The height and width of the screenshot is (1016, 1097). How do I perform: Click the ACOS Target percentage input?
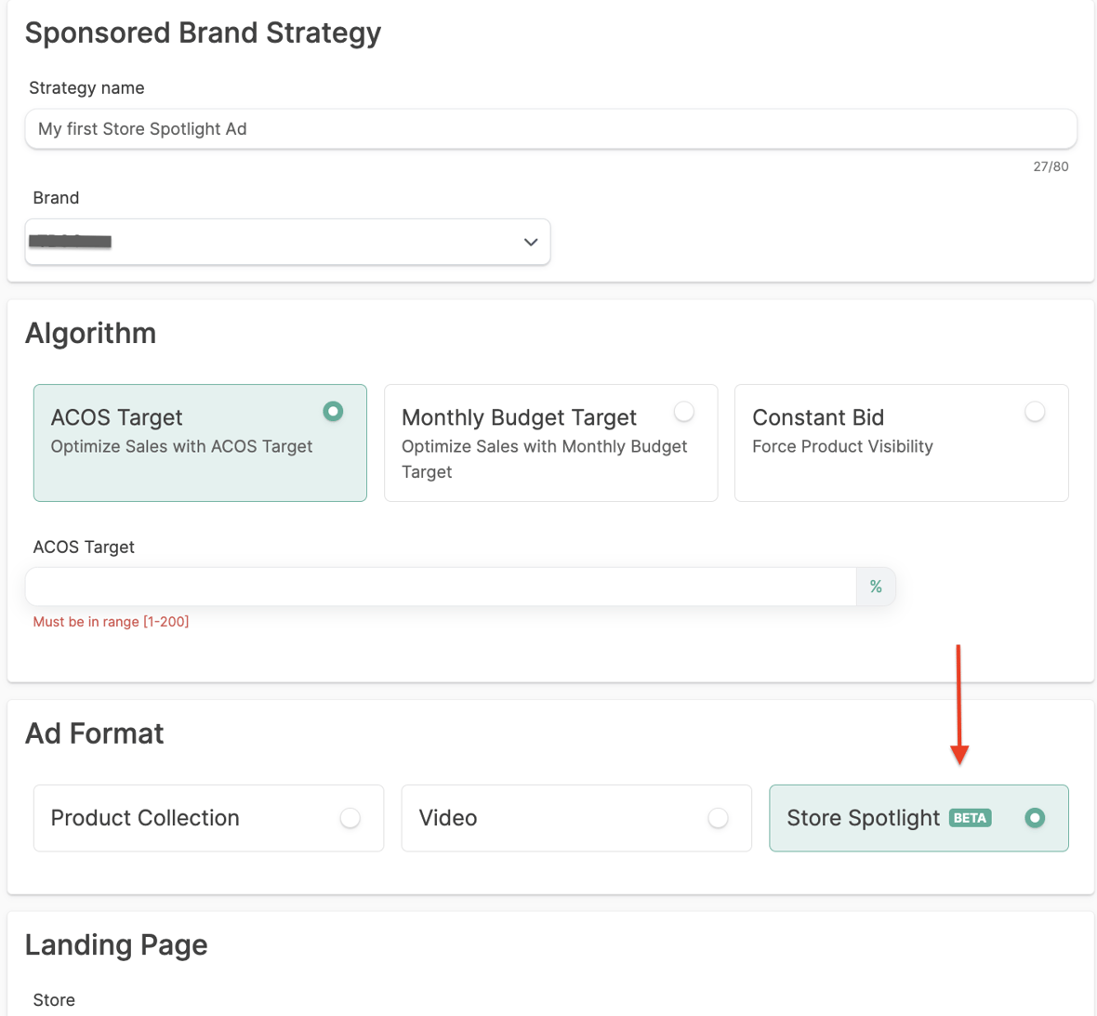coord(441,587)
